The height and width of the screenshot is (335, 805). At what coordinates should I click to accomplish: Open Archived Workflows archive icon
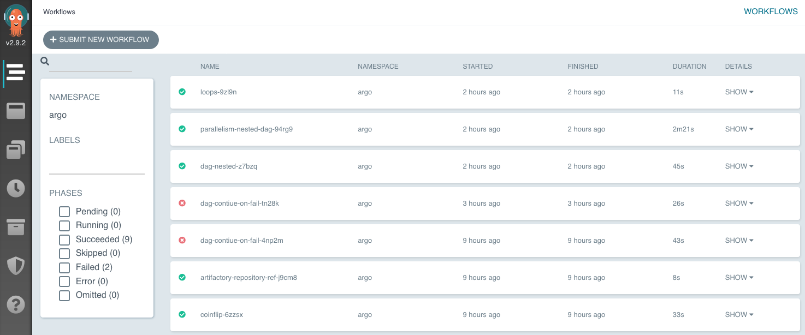(16, 227)
